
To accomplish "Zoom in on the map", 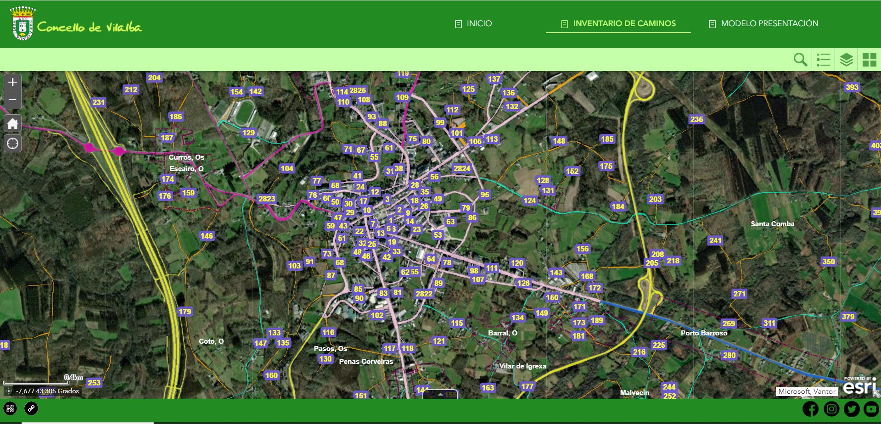I will tap(12, 83).
